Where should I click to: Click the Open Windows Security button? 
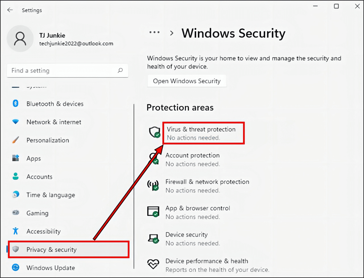(x=187, y=81)
